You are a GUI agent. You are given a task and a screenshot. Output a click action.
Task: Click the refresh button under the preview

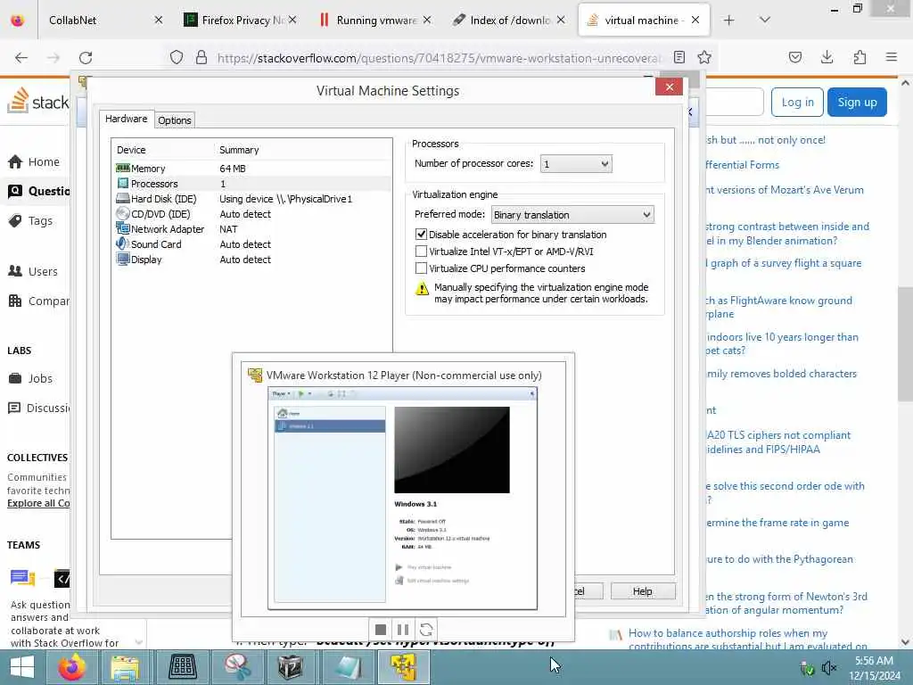pyautogui.click(x=425, y=630)
